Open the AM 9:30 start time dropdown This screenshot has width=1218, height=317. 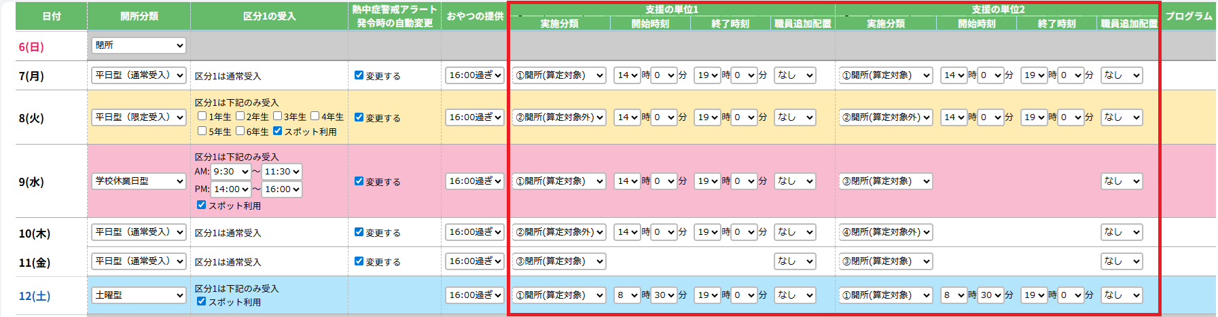231,172
